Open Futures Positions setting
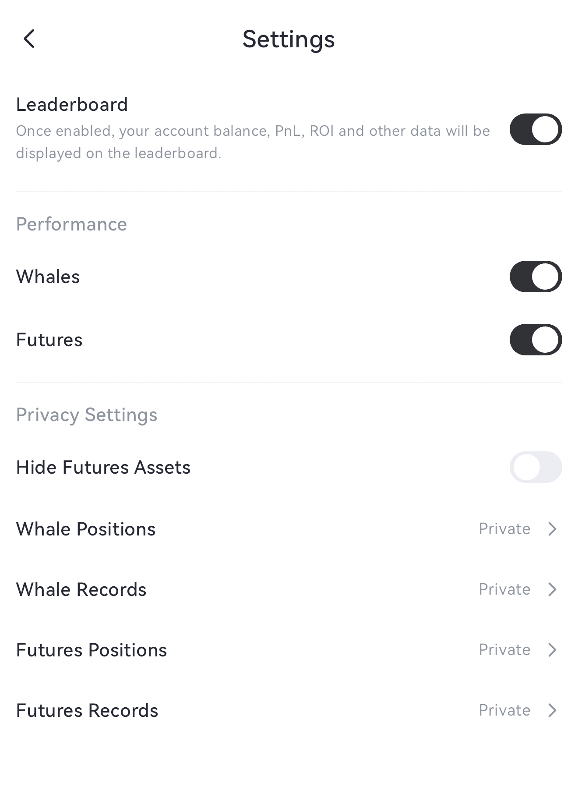Screen dimensions: 578x794 coord(92,650)
